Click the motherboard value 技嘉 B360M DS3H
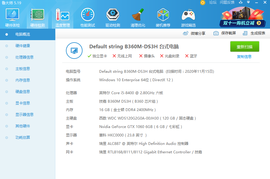Image resolution: width=270 pixels, height=179 pixels. 128,101
